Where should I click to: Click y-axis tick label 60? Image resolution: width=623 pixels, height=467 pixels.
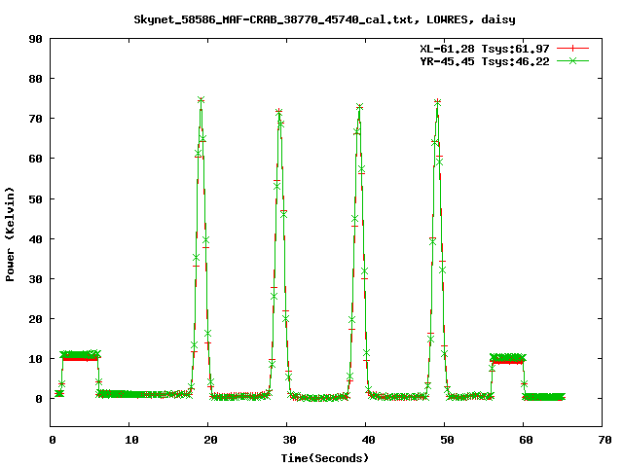point(35,159)
